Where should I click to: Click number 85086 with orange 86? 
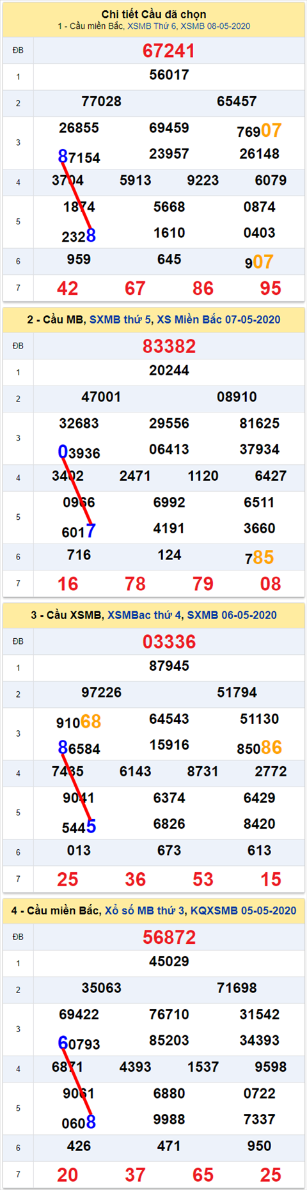tap(259, 748)
